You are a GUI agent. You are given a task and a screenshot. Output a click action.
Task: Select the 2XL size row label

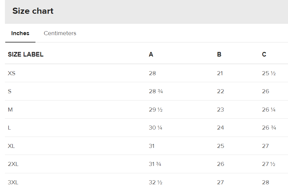tap(13, 164)
